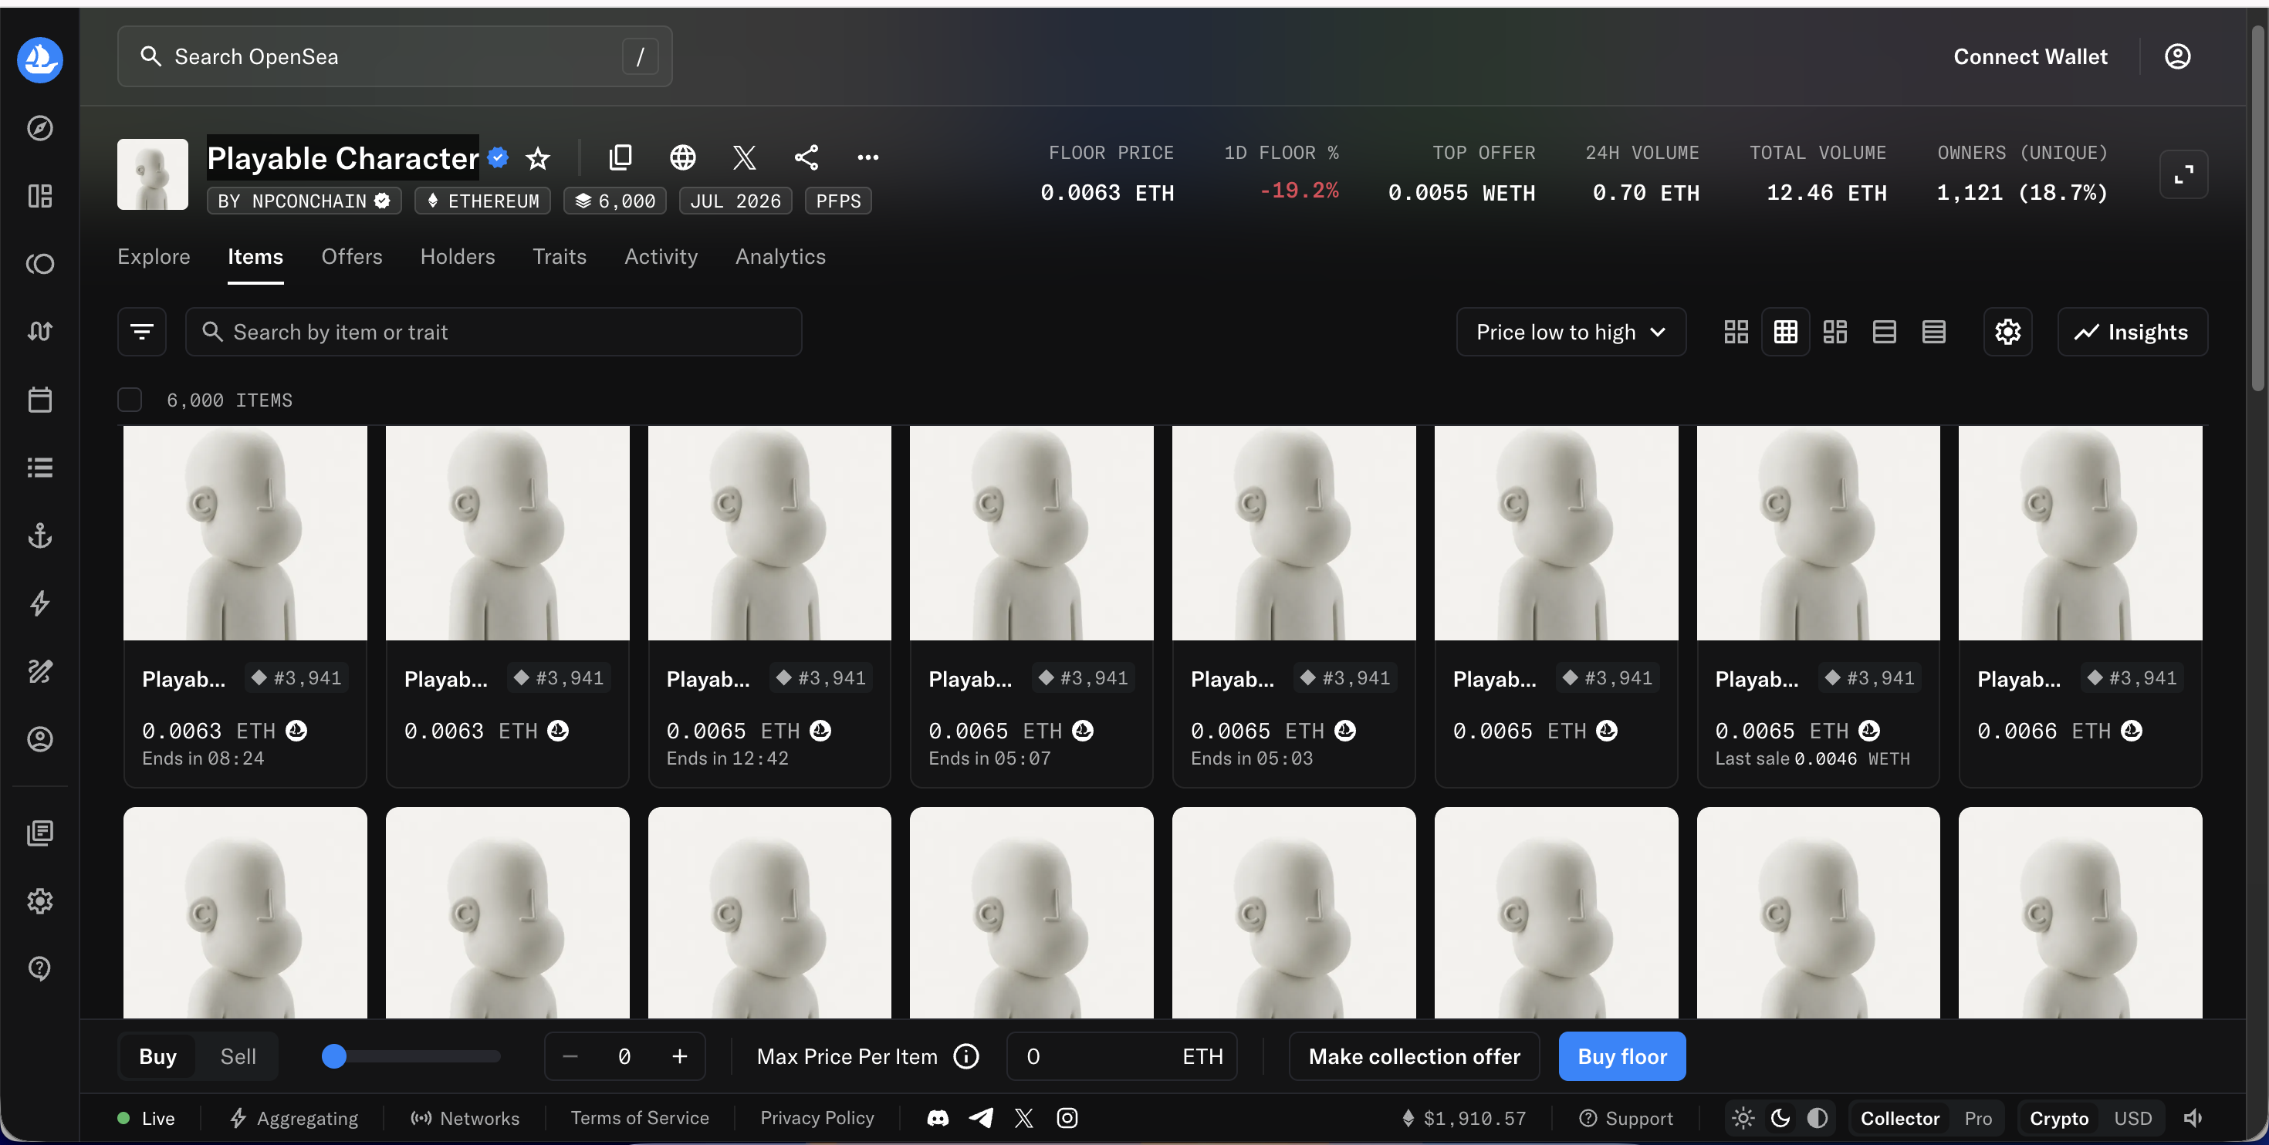Image resolution: width=2269 pixels, height=1145 pixels.
Task: Select Collector mode
Action: point(1900,1119)
